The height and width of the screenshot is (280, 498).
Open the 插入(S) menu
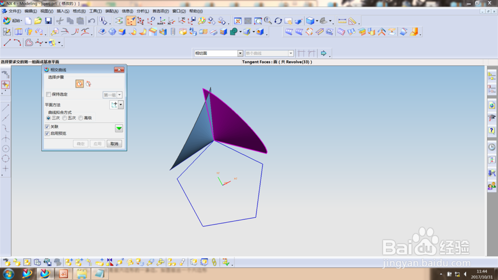(63, 11)
